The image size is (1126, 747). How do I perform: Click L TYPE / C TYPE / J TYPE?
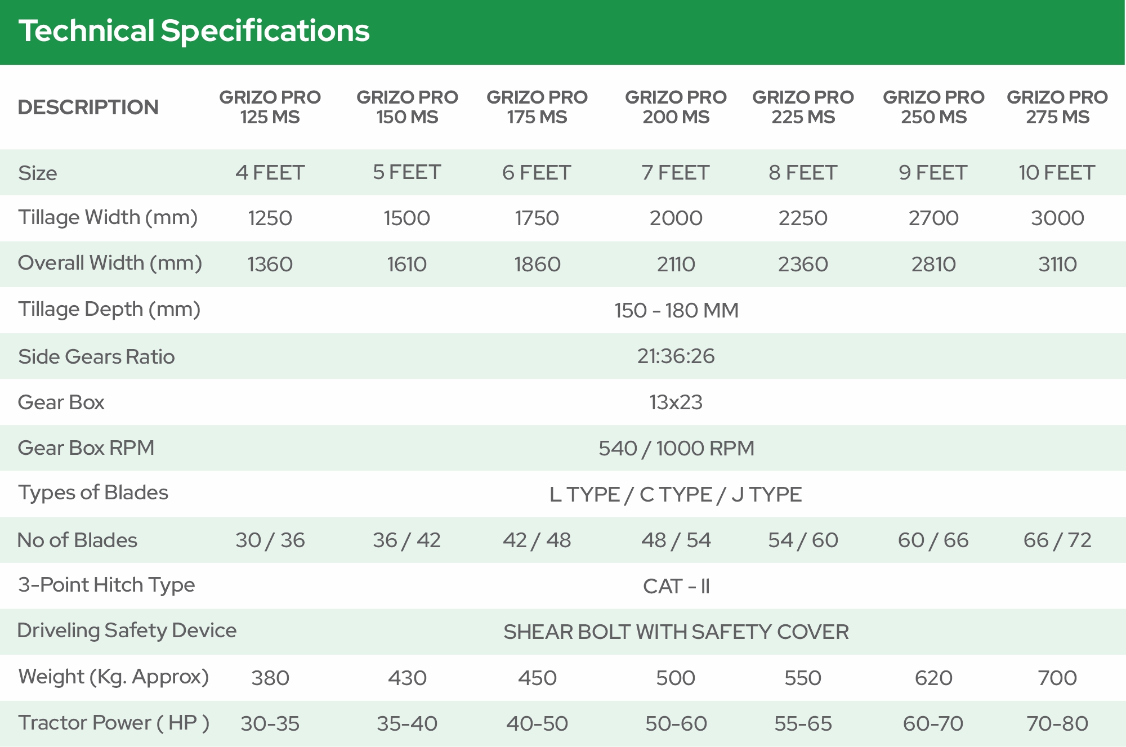point(676,494)
